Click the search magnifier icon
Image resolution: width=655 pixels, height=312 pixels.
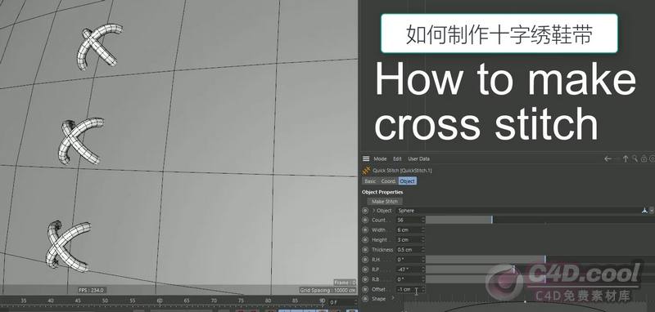click(635, 158)
